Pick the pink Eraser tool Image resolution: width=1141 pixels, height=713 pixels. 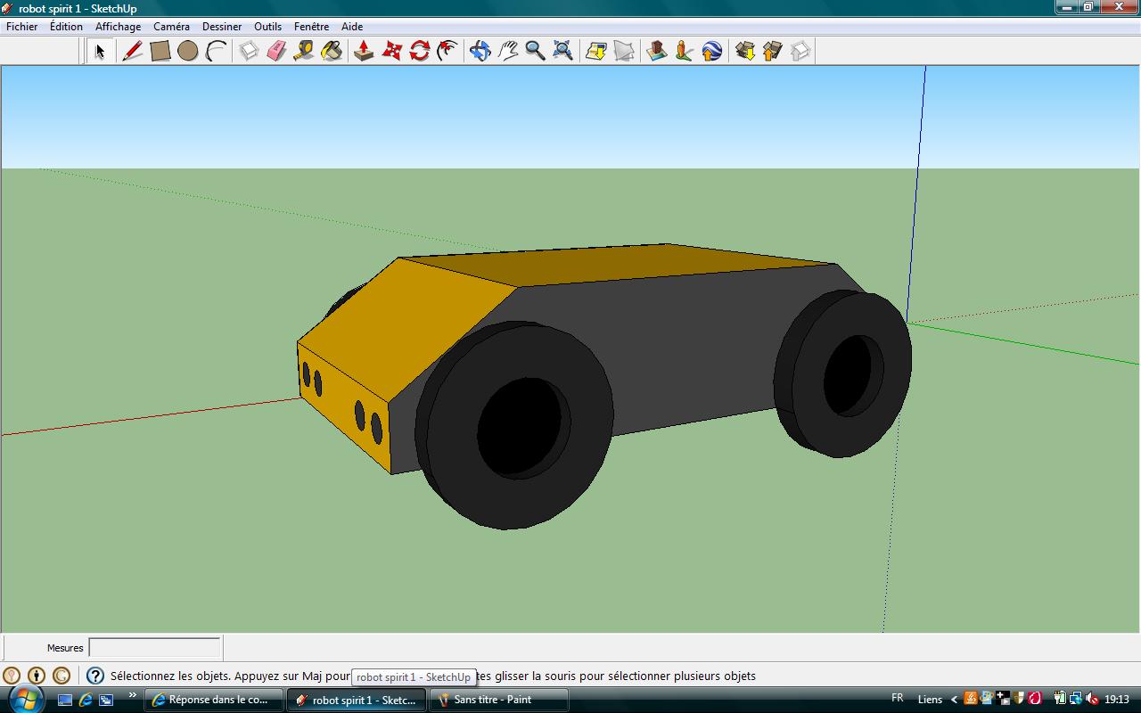[276, 51]
